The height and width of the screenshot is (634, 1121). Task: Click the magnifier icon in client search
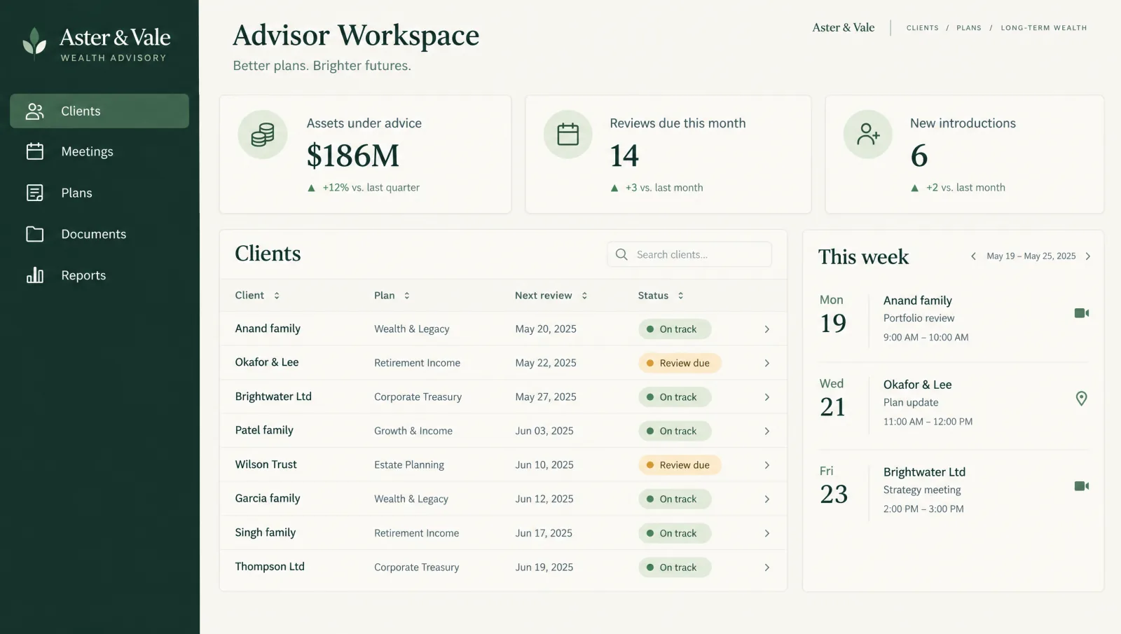coord(621,254)
